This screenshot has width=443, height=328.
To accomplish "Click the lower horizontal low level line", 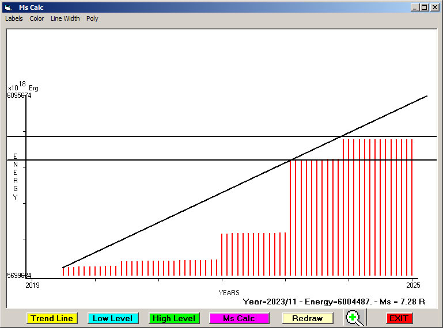I will (x=222, y=160).
